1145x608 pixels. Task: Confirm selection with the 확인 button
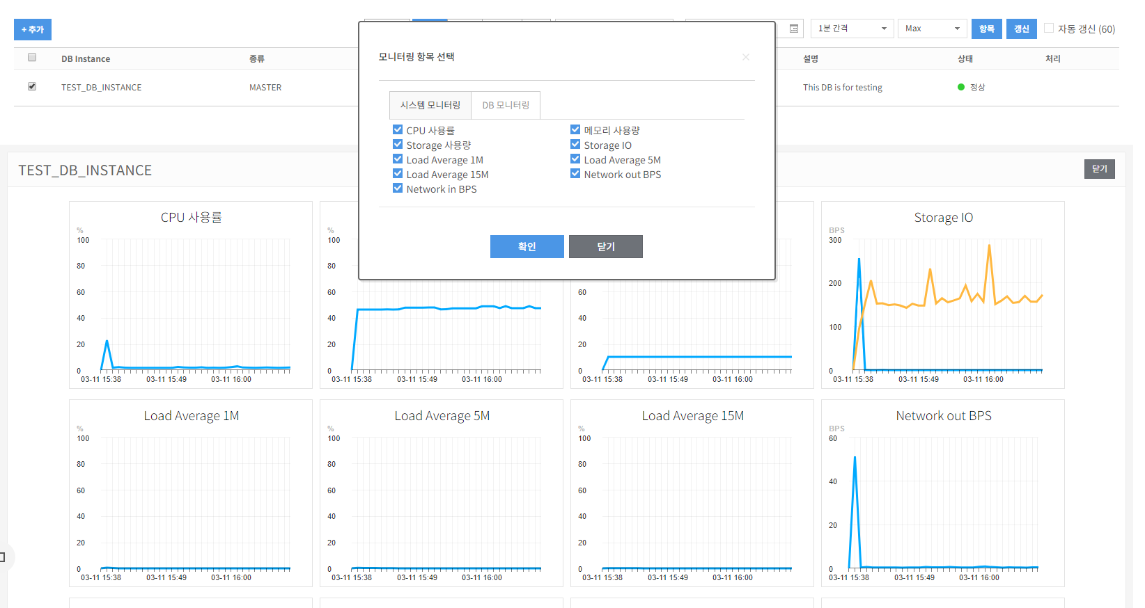point(527,246)
